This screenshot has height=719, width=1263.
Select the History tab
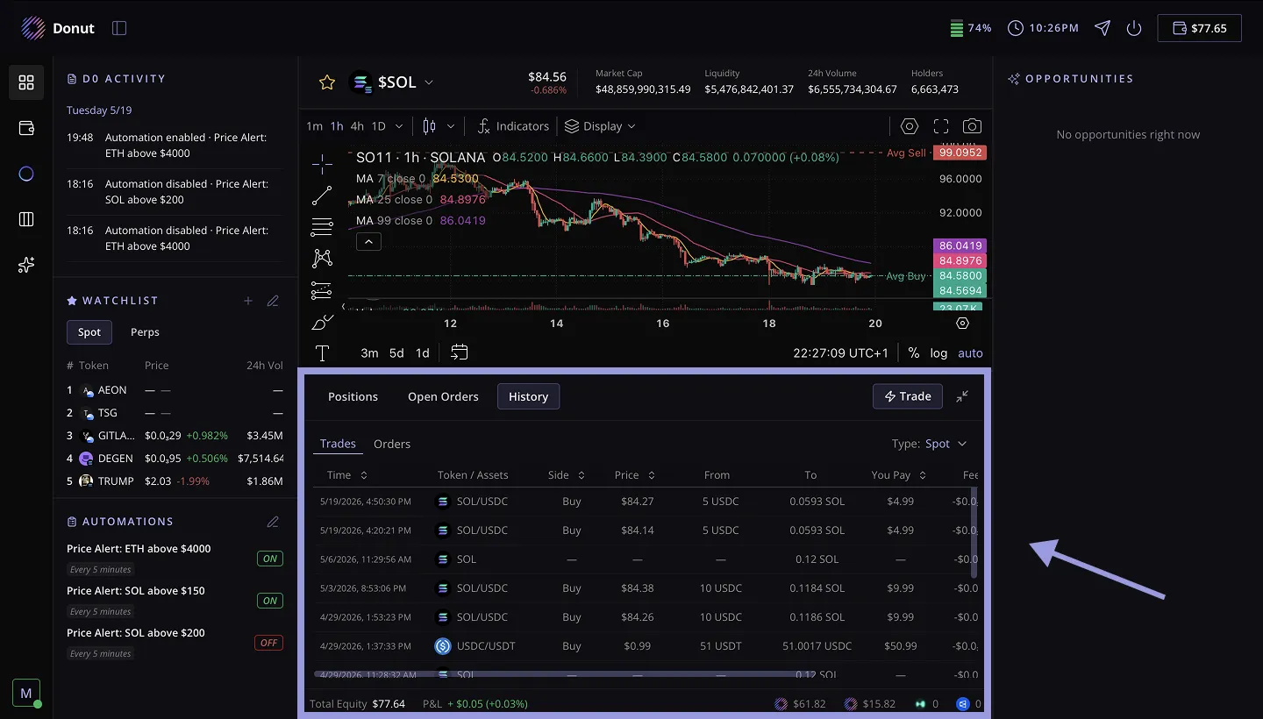tap(528, 396)
